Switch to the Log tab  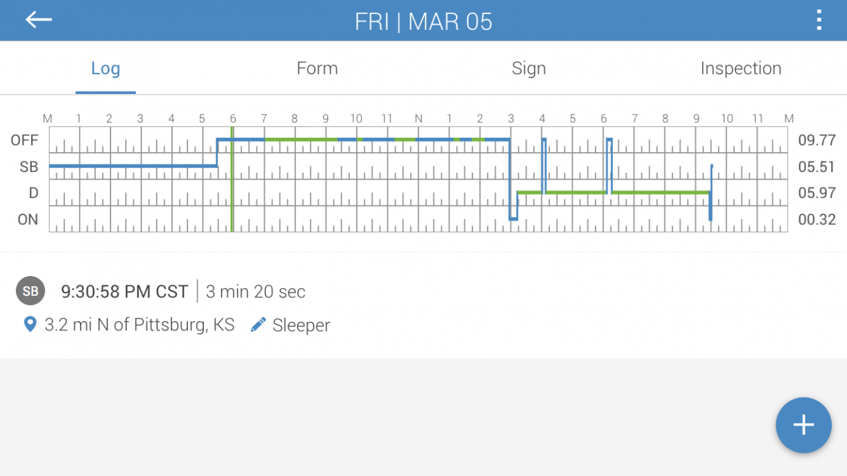click(x=105, y=68)
